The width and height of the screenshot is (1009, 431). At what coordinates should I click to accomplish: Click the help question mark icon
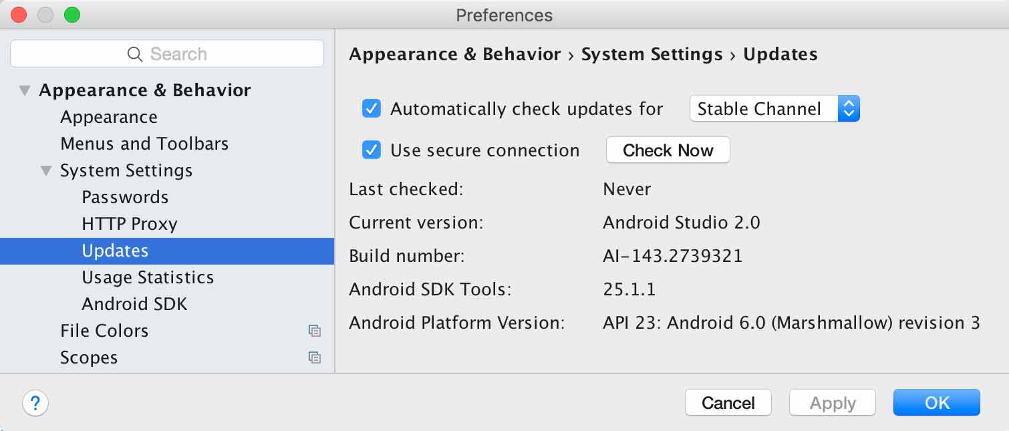[x=35, y=403]
